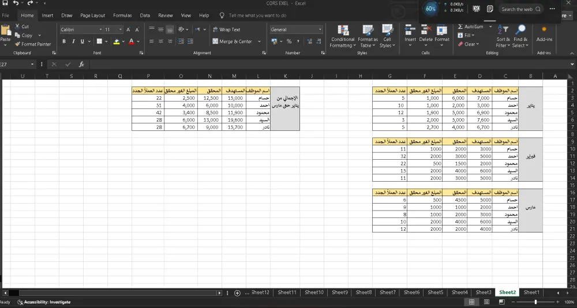The width and height of the screenshot is (577, 308).
Task: Open Conditional Formatting menu
Action: 343,36
